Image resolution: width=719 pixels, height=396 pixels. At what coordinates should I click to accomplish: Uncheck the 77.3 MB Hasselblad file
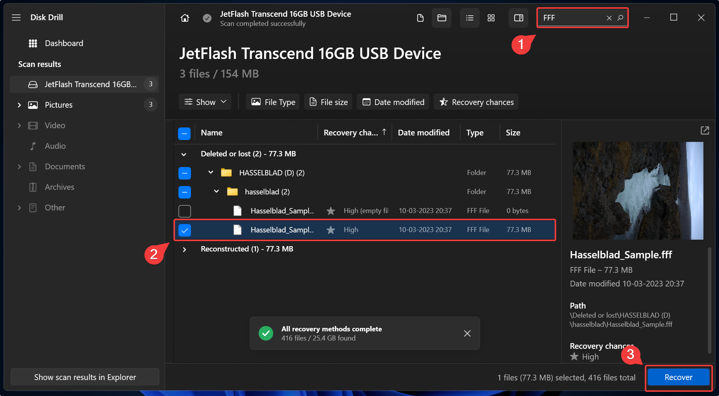(185, 230)
